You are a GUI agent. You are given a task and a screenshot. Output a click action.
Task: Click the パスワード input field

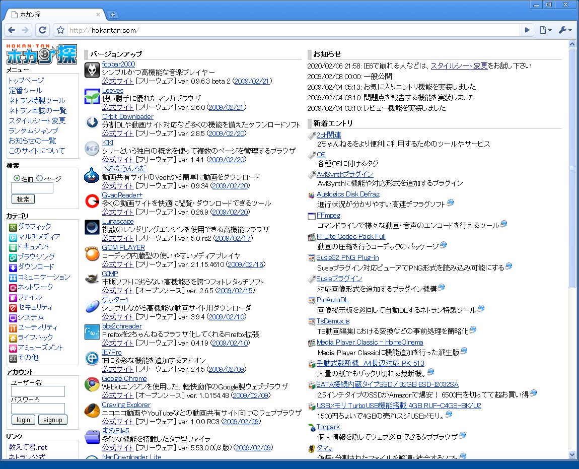38,409
